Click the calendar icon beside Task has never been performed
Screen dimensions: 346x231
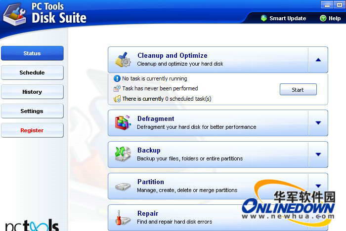(x=117, y=89)
